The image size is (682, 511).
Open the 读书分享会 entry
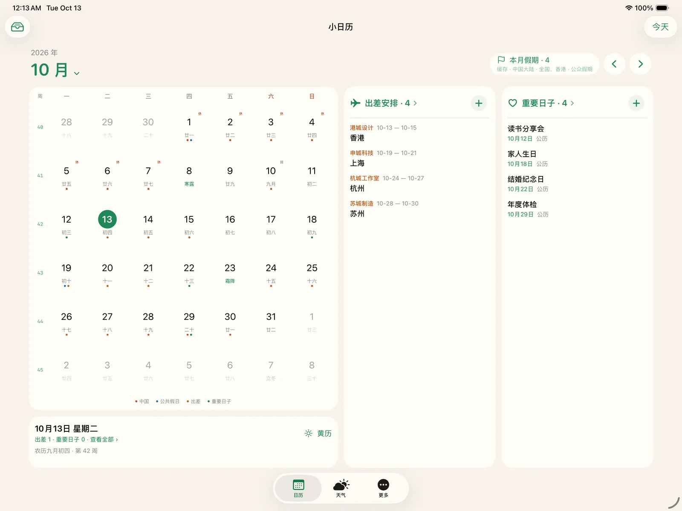pyautogui.click(x=577, y=133)
